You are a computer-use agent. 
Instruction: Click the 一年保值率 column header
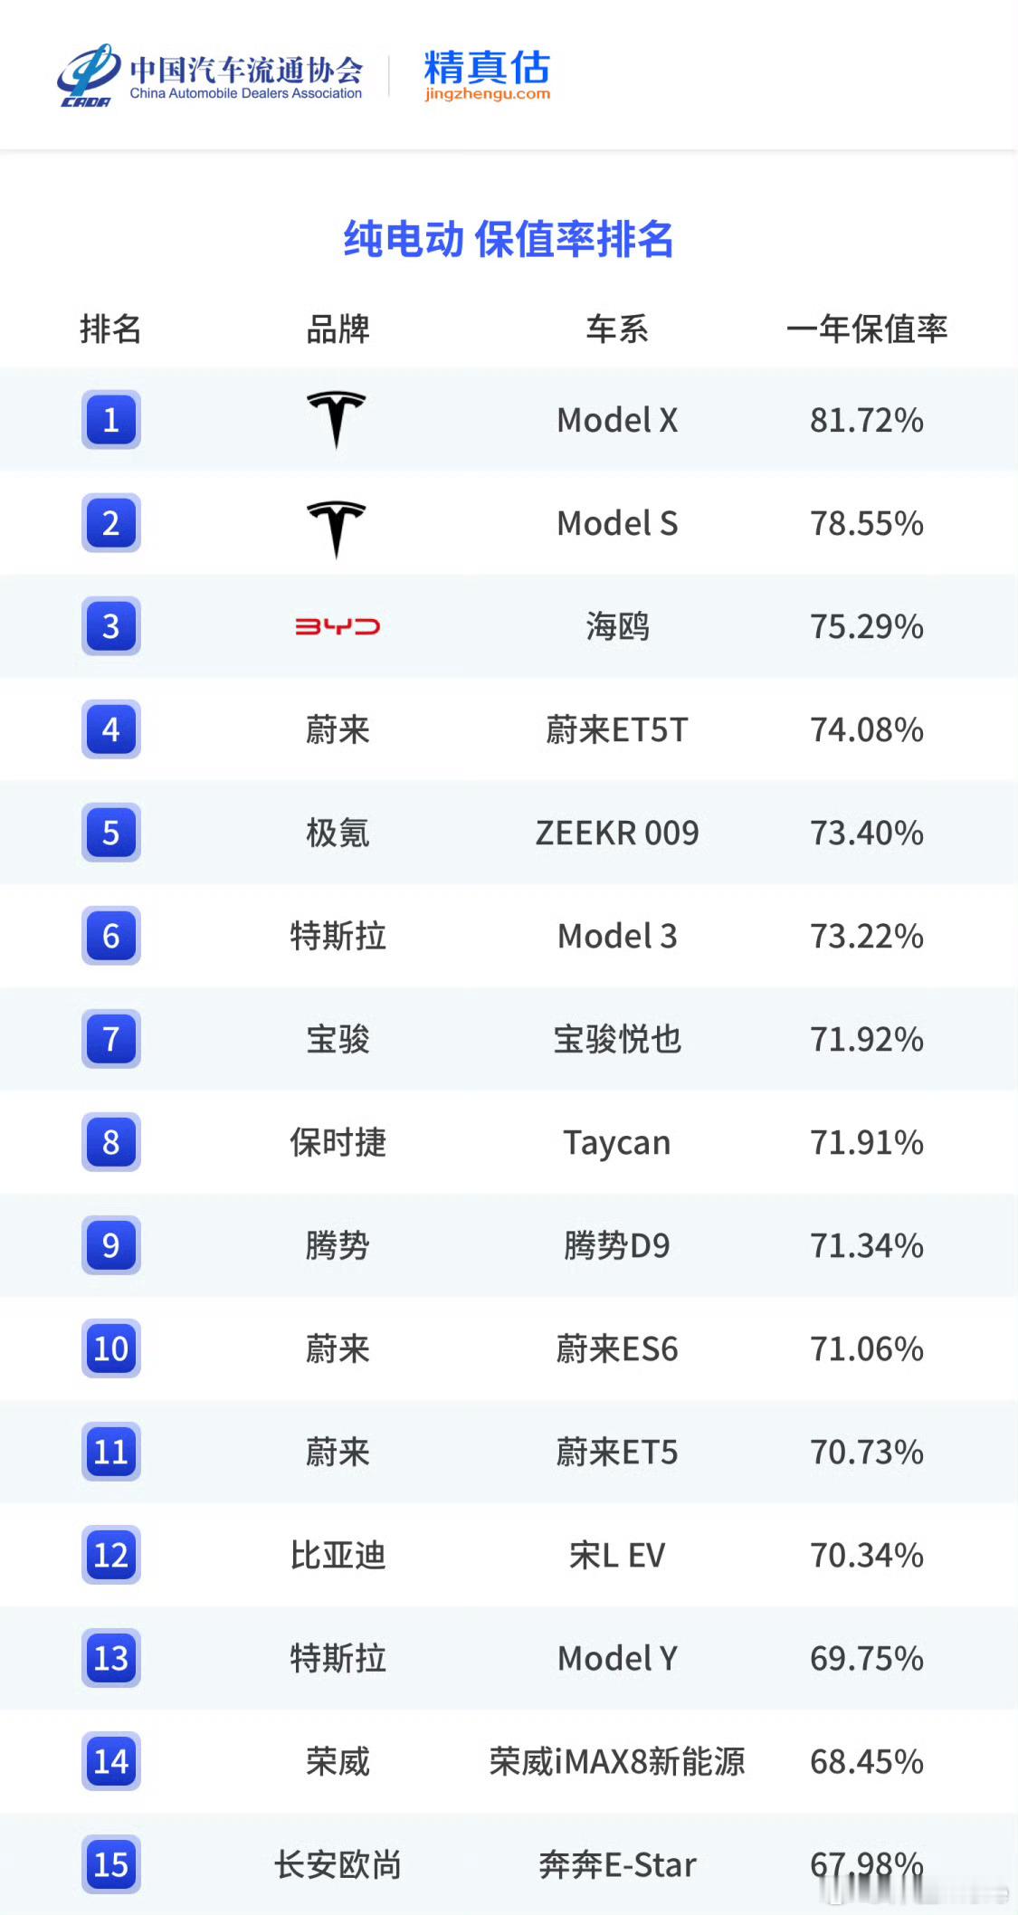pos(867,329)
